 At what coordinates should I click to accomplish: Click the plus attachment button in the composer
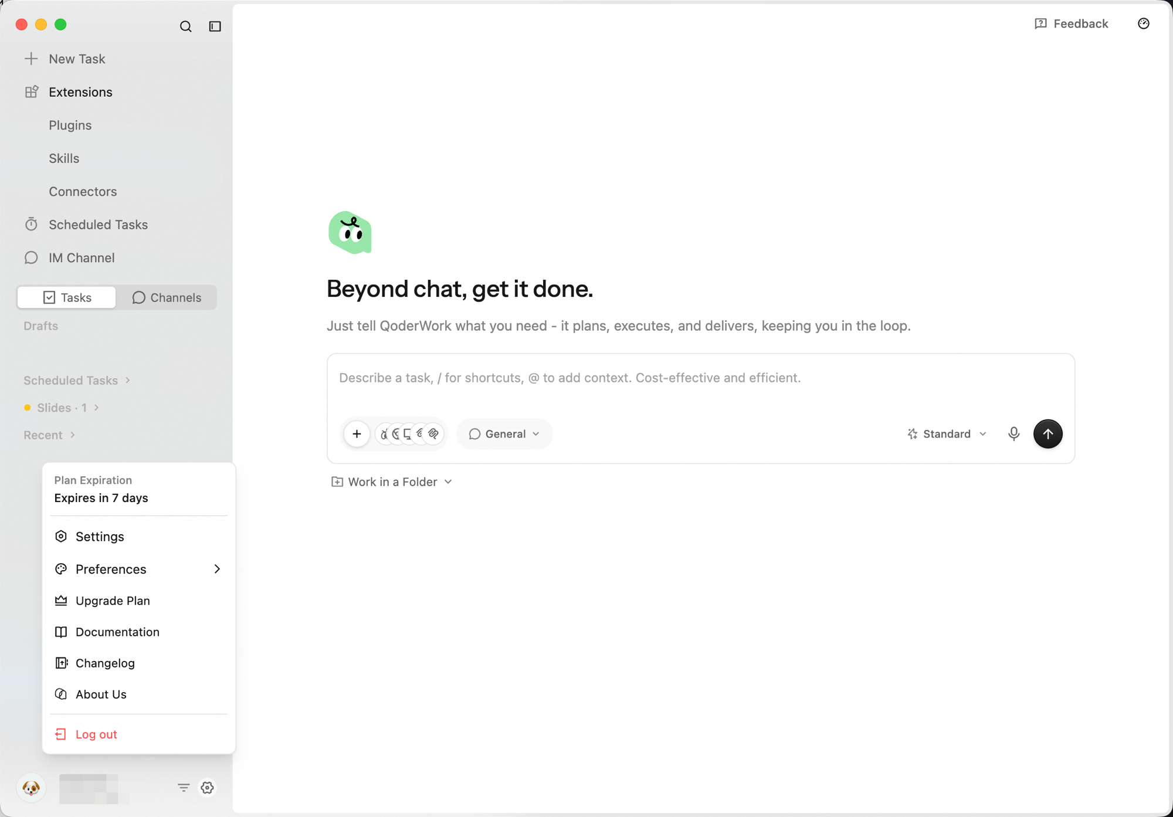(x=357, y=434)
